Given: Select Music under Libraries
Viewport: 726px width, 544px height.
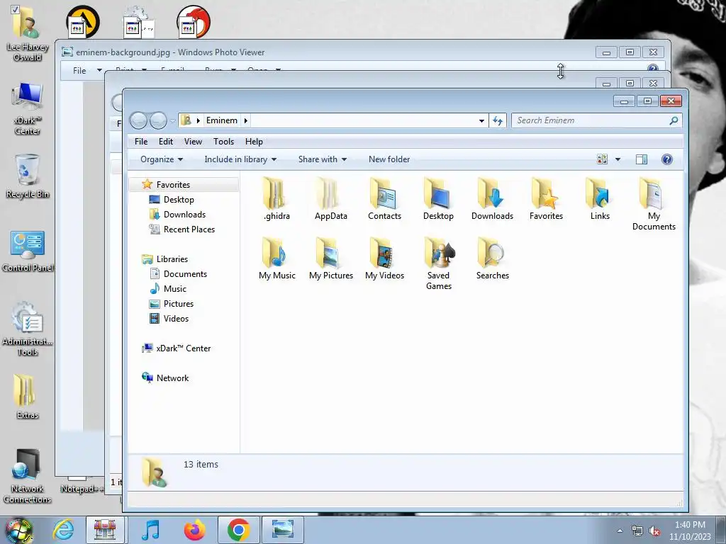Looking at the screenshot, I should [x=175, y=289].
